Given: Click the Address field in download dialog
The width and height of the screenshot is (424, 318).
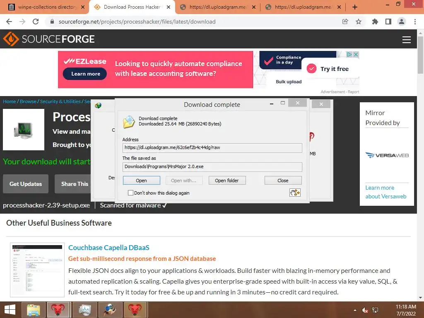Looking at the screenshot, I should (212, 148).
